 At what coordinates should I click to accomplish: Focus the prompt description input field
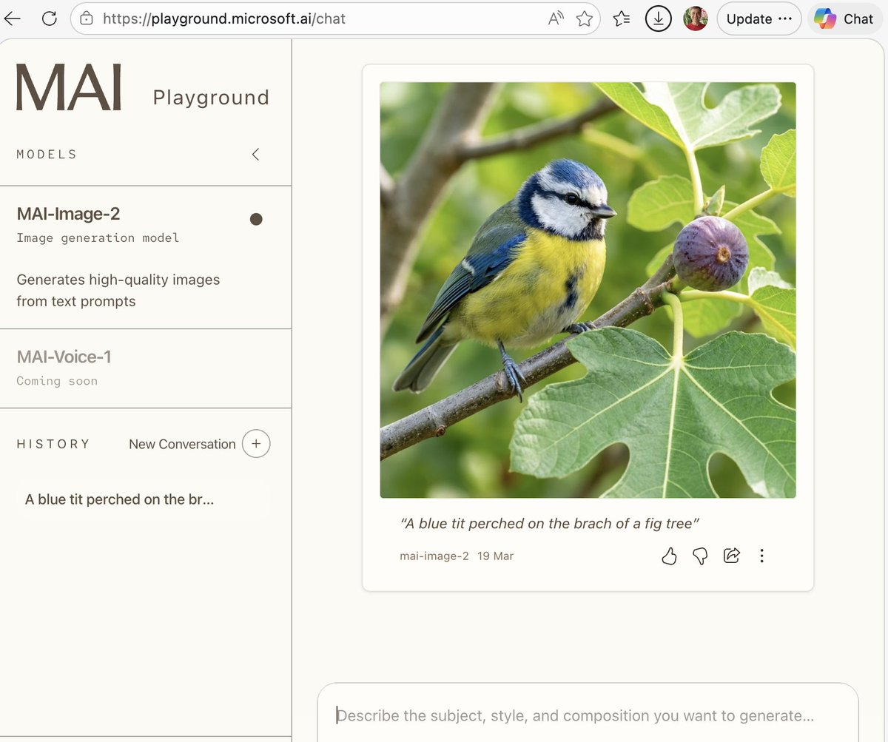click(x=588, y=715)
